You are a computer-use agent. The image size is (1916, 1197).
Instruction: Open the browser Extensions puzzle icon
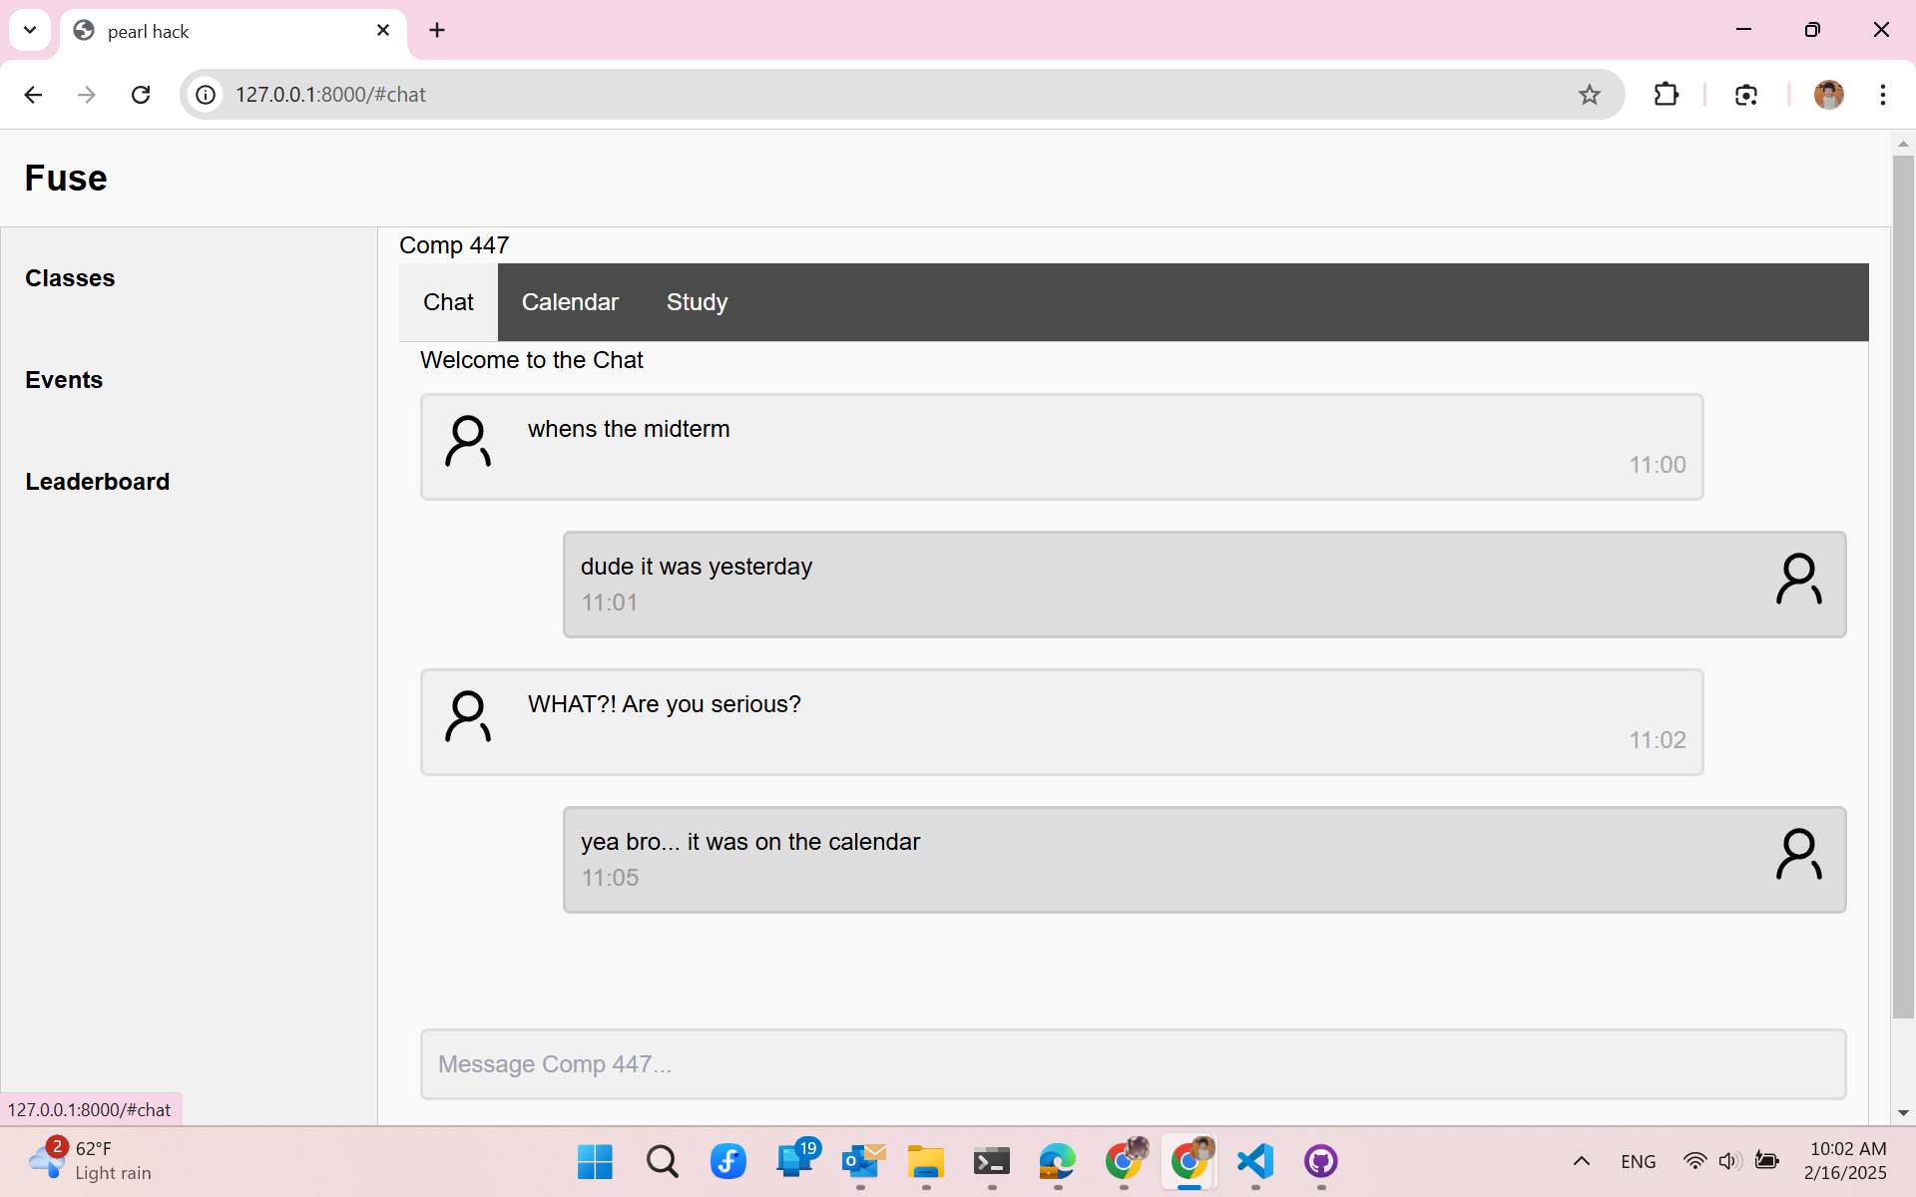pyautogui.click(x=1666, y=95)
